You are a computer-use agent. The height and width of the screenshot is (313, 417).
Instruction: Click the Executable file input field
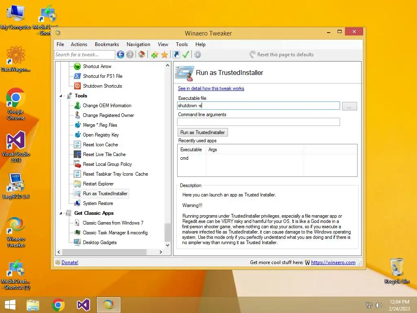[x=259, y=106]
